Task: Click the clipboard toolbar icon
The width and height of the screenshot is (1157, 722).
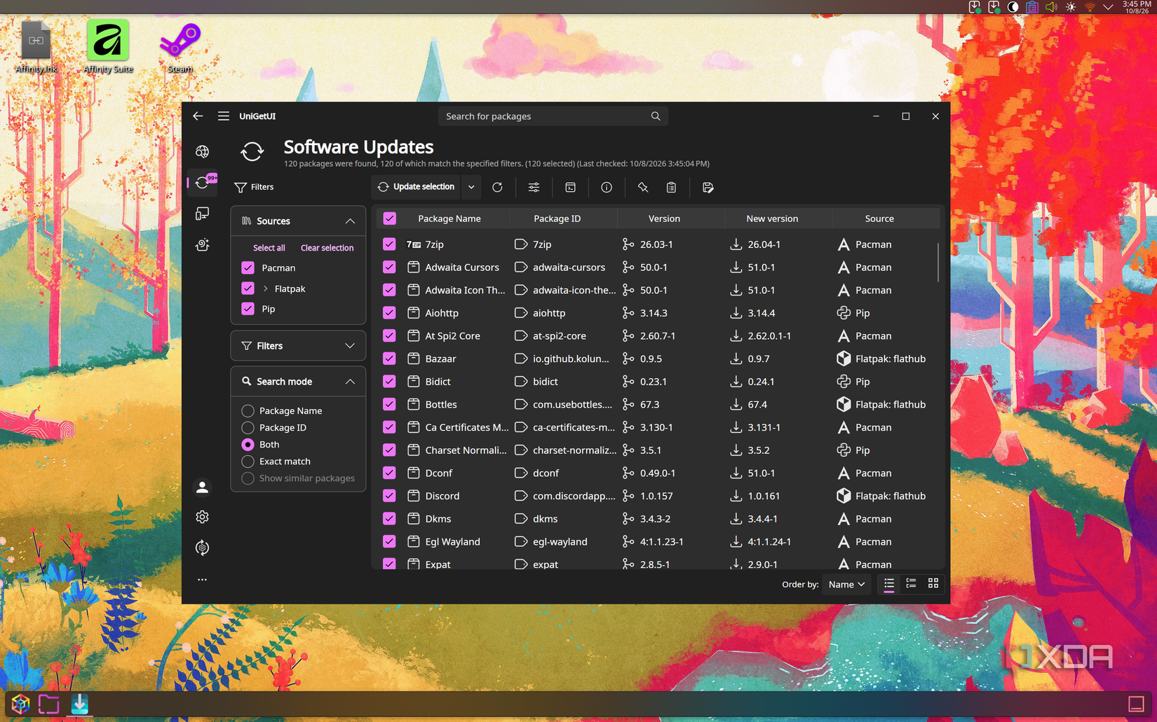Action: pos(671,187)
